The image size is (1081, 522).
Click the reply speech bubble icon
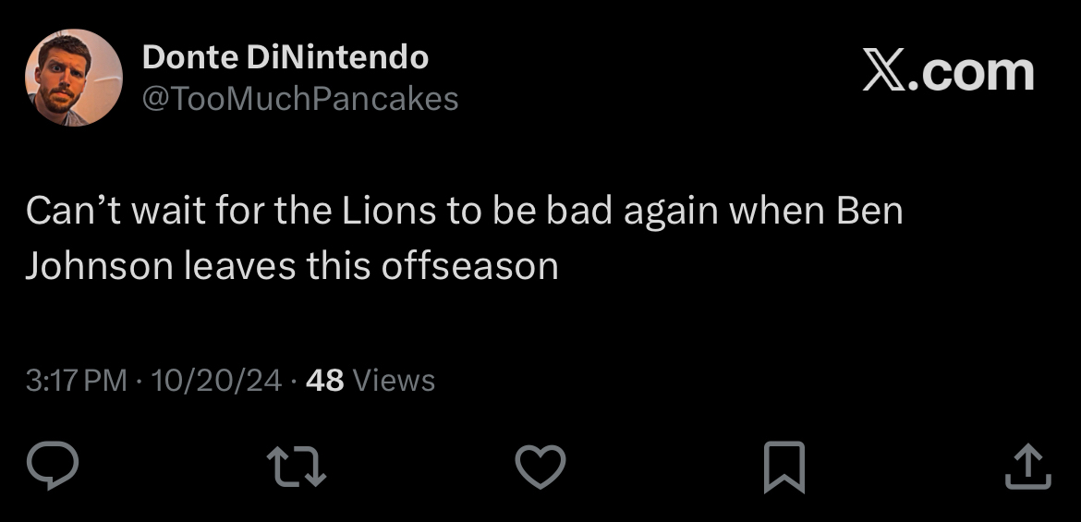[x=54, y=466]
